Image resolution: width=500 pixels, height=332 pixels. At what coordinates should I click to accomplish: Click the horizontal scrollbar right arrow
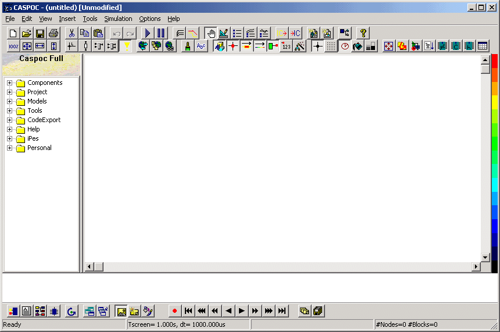tap(476, 267)
